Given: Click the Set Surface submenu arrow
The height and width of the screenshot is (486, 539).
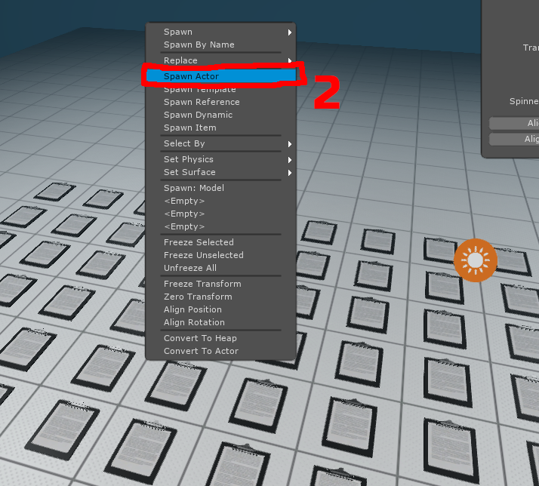Looking at the screenshot, I should [290, 173].
